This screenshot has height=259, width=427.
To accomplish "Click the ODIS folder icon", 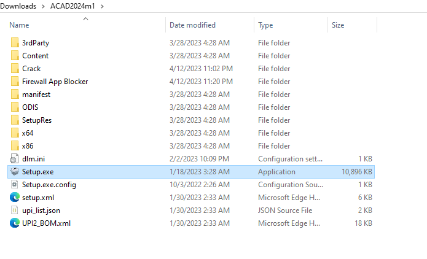I will pos(15,107).
